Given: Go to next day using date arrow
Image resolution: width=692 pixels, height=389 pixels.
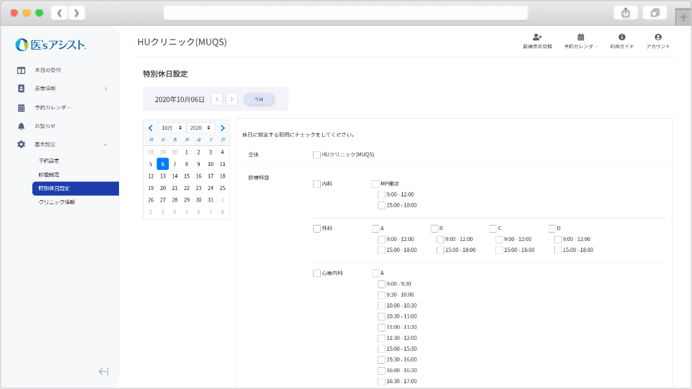Looking at the screenshot, I should [x=232, y=100].
